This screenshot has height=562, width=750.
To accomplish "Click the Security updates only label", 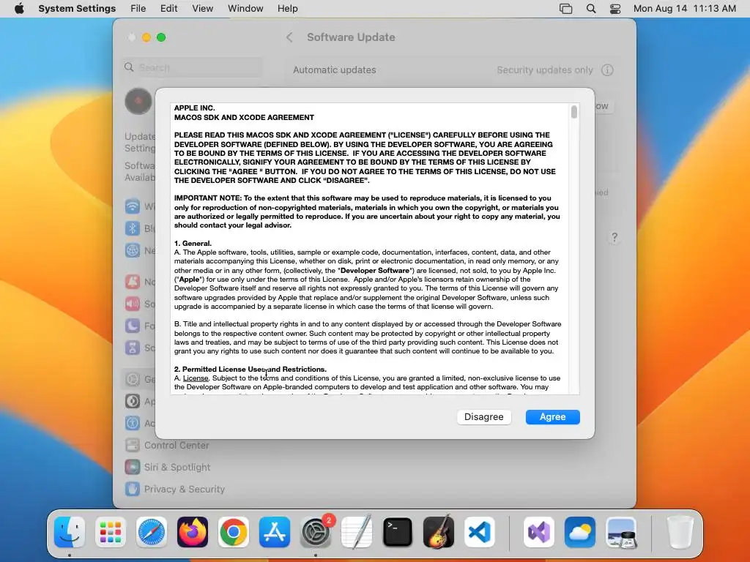I will pyautogui.click(x=545, y=70).
